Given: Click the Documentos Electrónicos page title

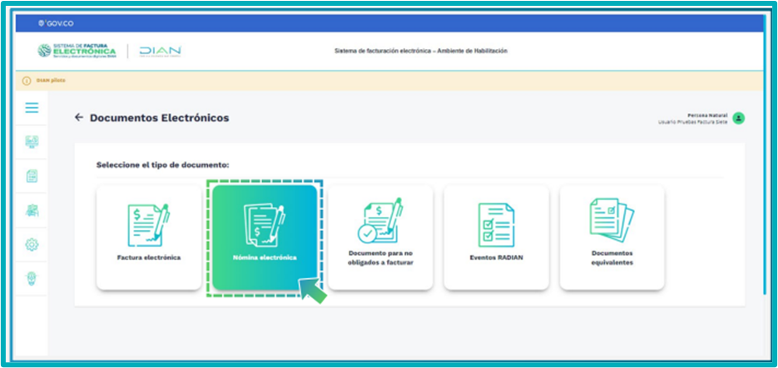Looking at the screenshot, I should [159, 118].
